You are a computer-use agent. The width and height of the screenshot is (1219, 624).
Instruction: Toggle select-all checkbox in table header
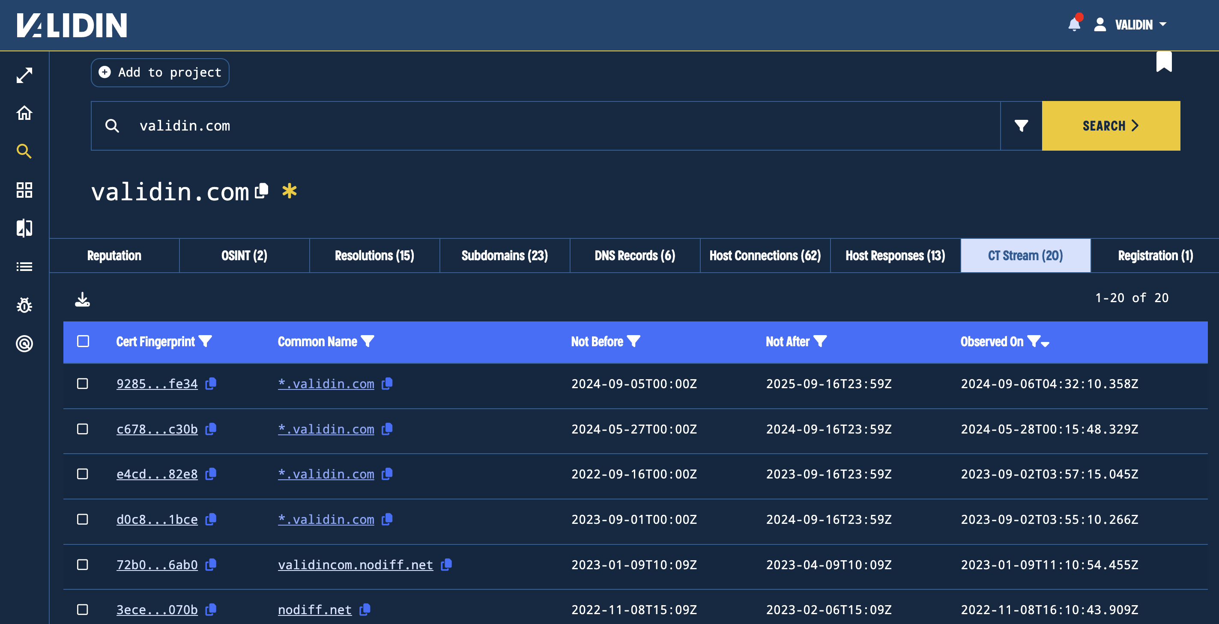83,341
